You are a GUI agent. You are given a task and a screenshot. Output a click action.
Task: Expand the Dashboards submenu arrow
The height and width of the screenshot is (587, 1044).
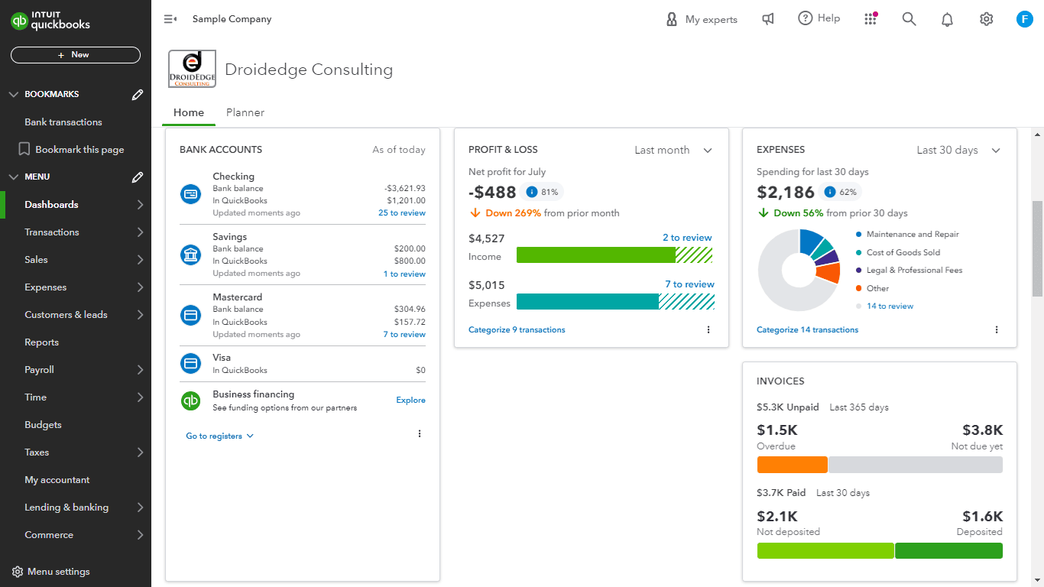click(140, 205)
